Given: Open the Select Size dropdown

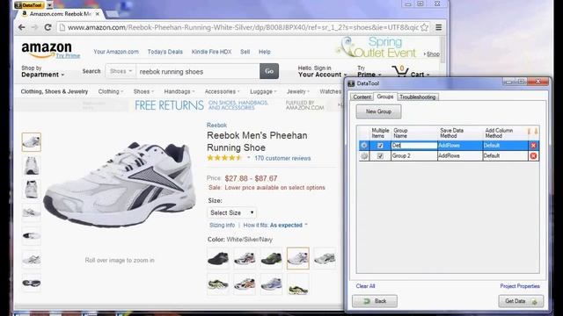Looking at the screenshot, I should coord(231,212).
